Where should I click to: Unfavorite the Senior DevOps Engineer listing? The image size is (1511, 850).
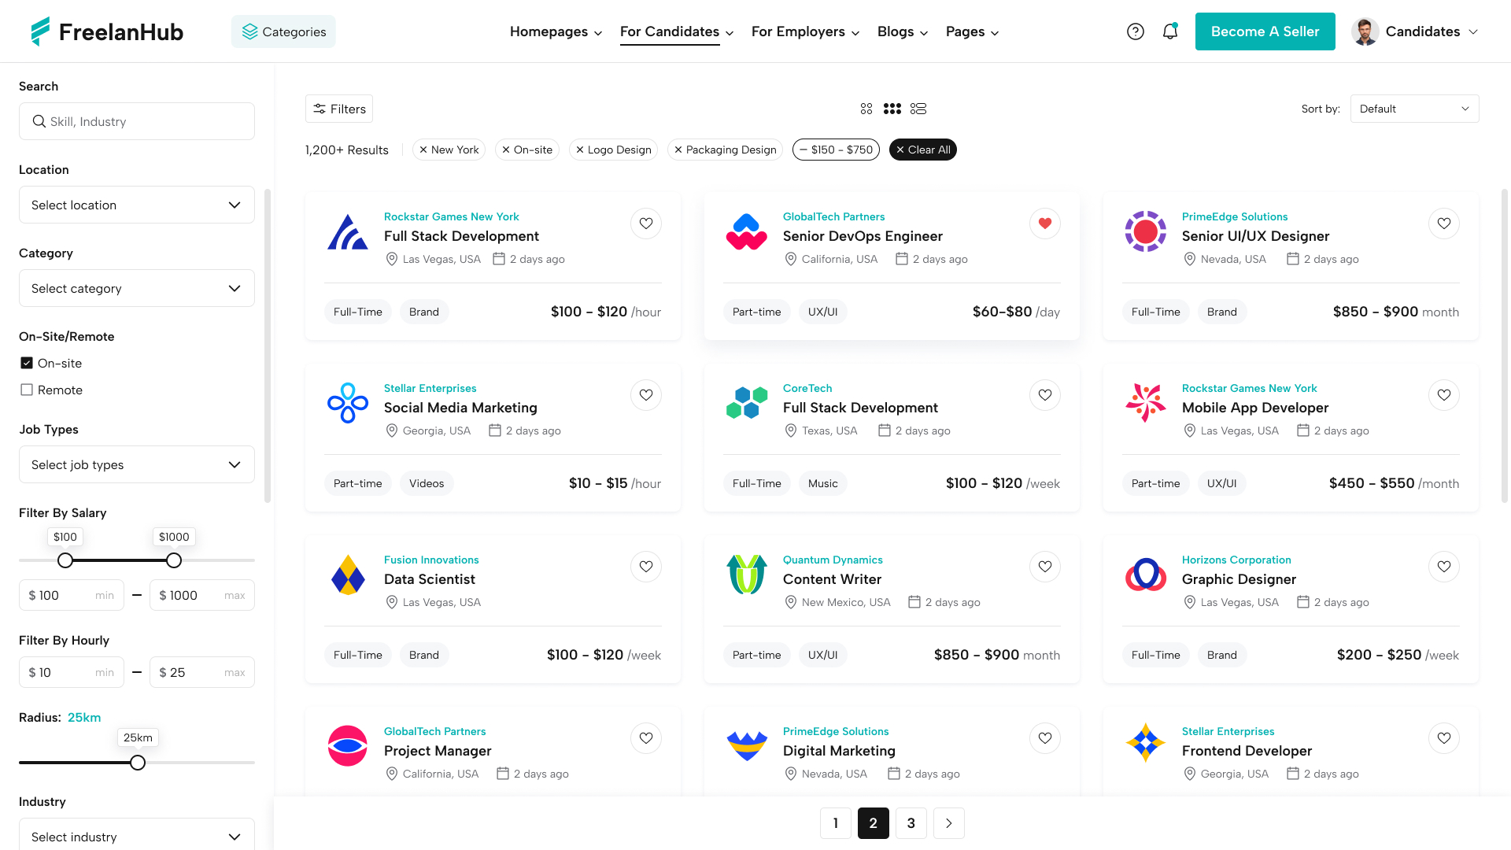pos(1044,224)
